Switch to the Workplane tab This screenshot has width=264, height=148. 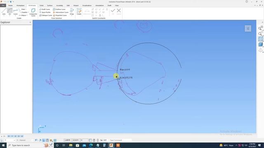[x=20, y=5]
